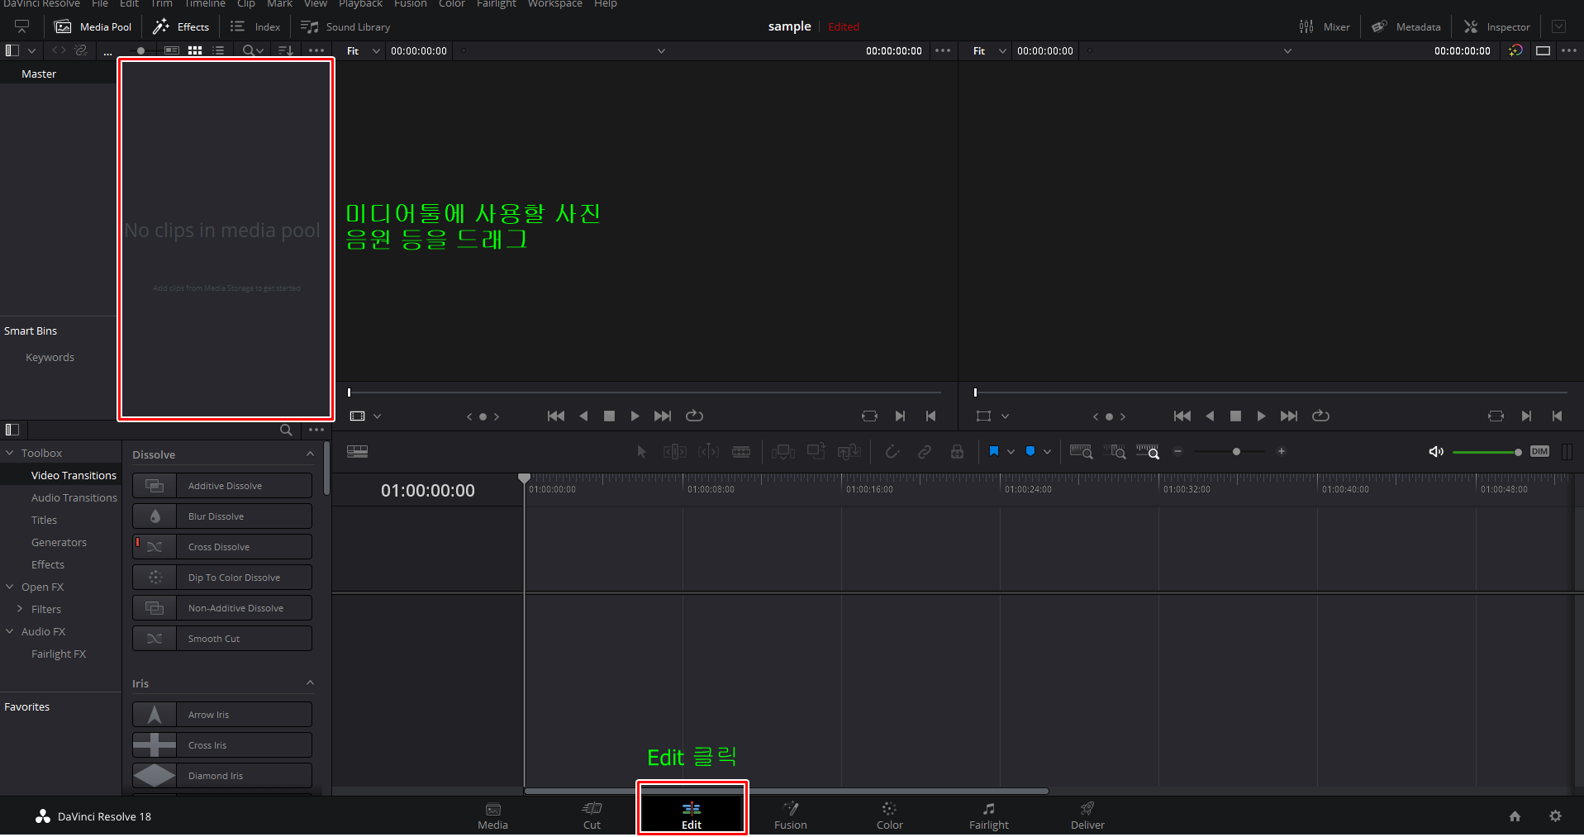Toggle Linked Selection chain icon
The width and height of the screenshot is (1584, 837).
click(925, 451)
